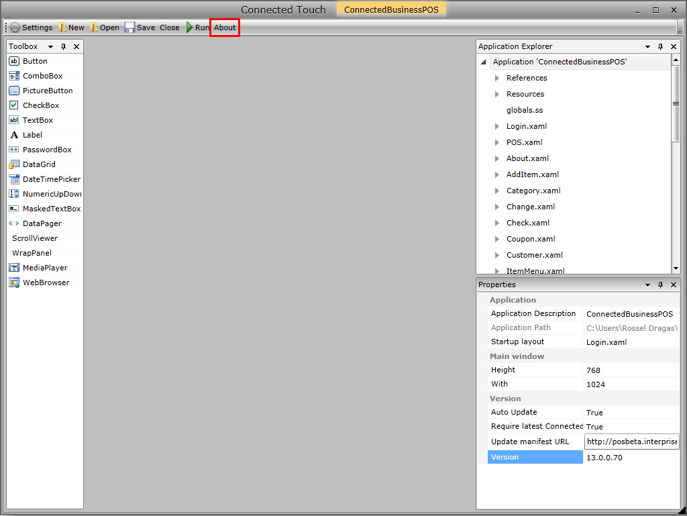Screen dimensions: 687x516
Task: Switch to the ConnectedBusinessPOS tab
Action: [x=391, y=10]
